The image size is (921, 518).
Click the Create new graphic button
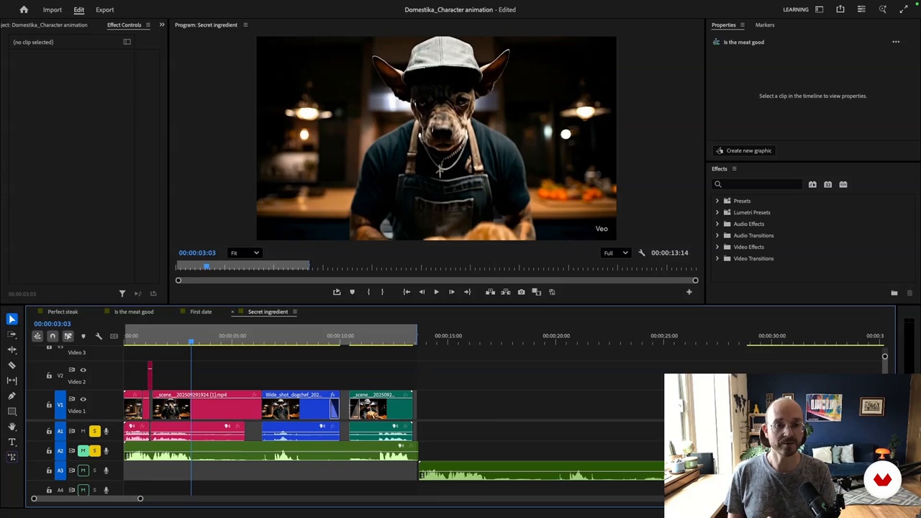[x=744, y=151]
